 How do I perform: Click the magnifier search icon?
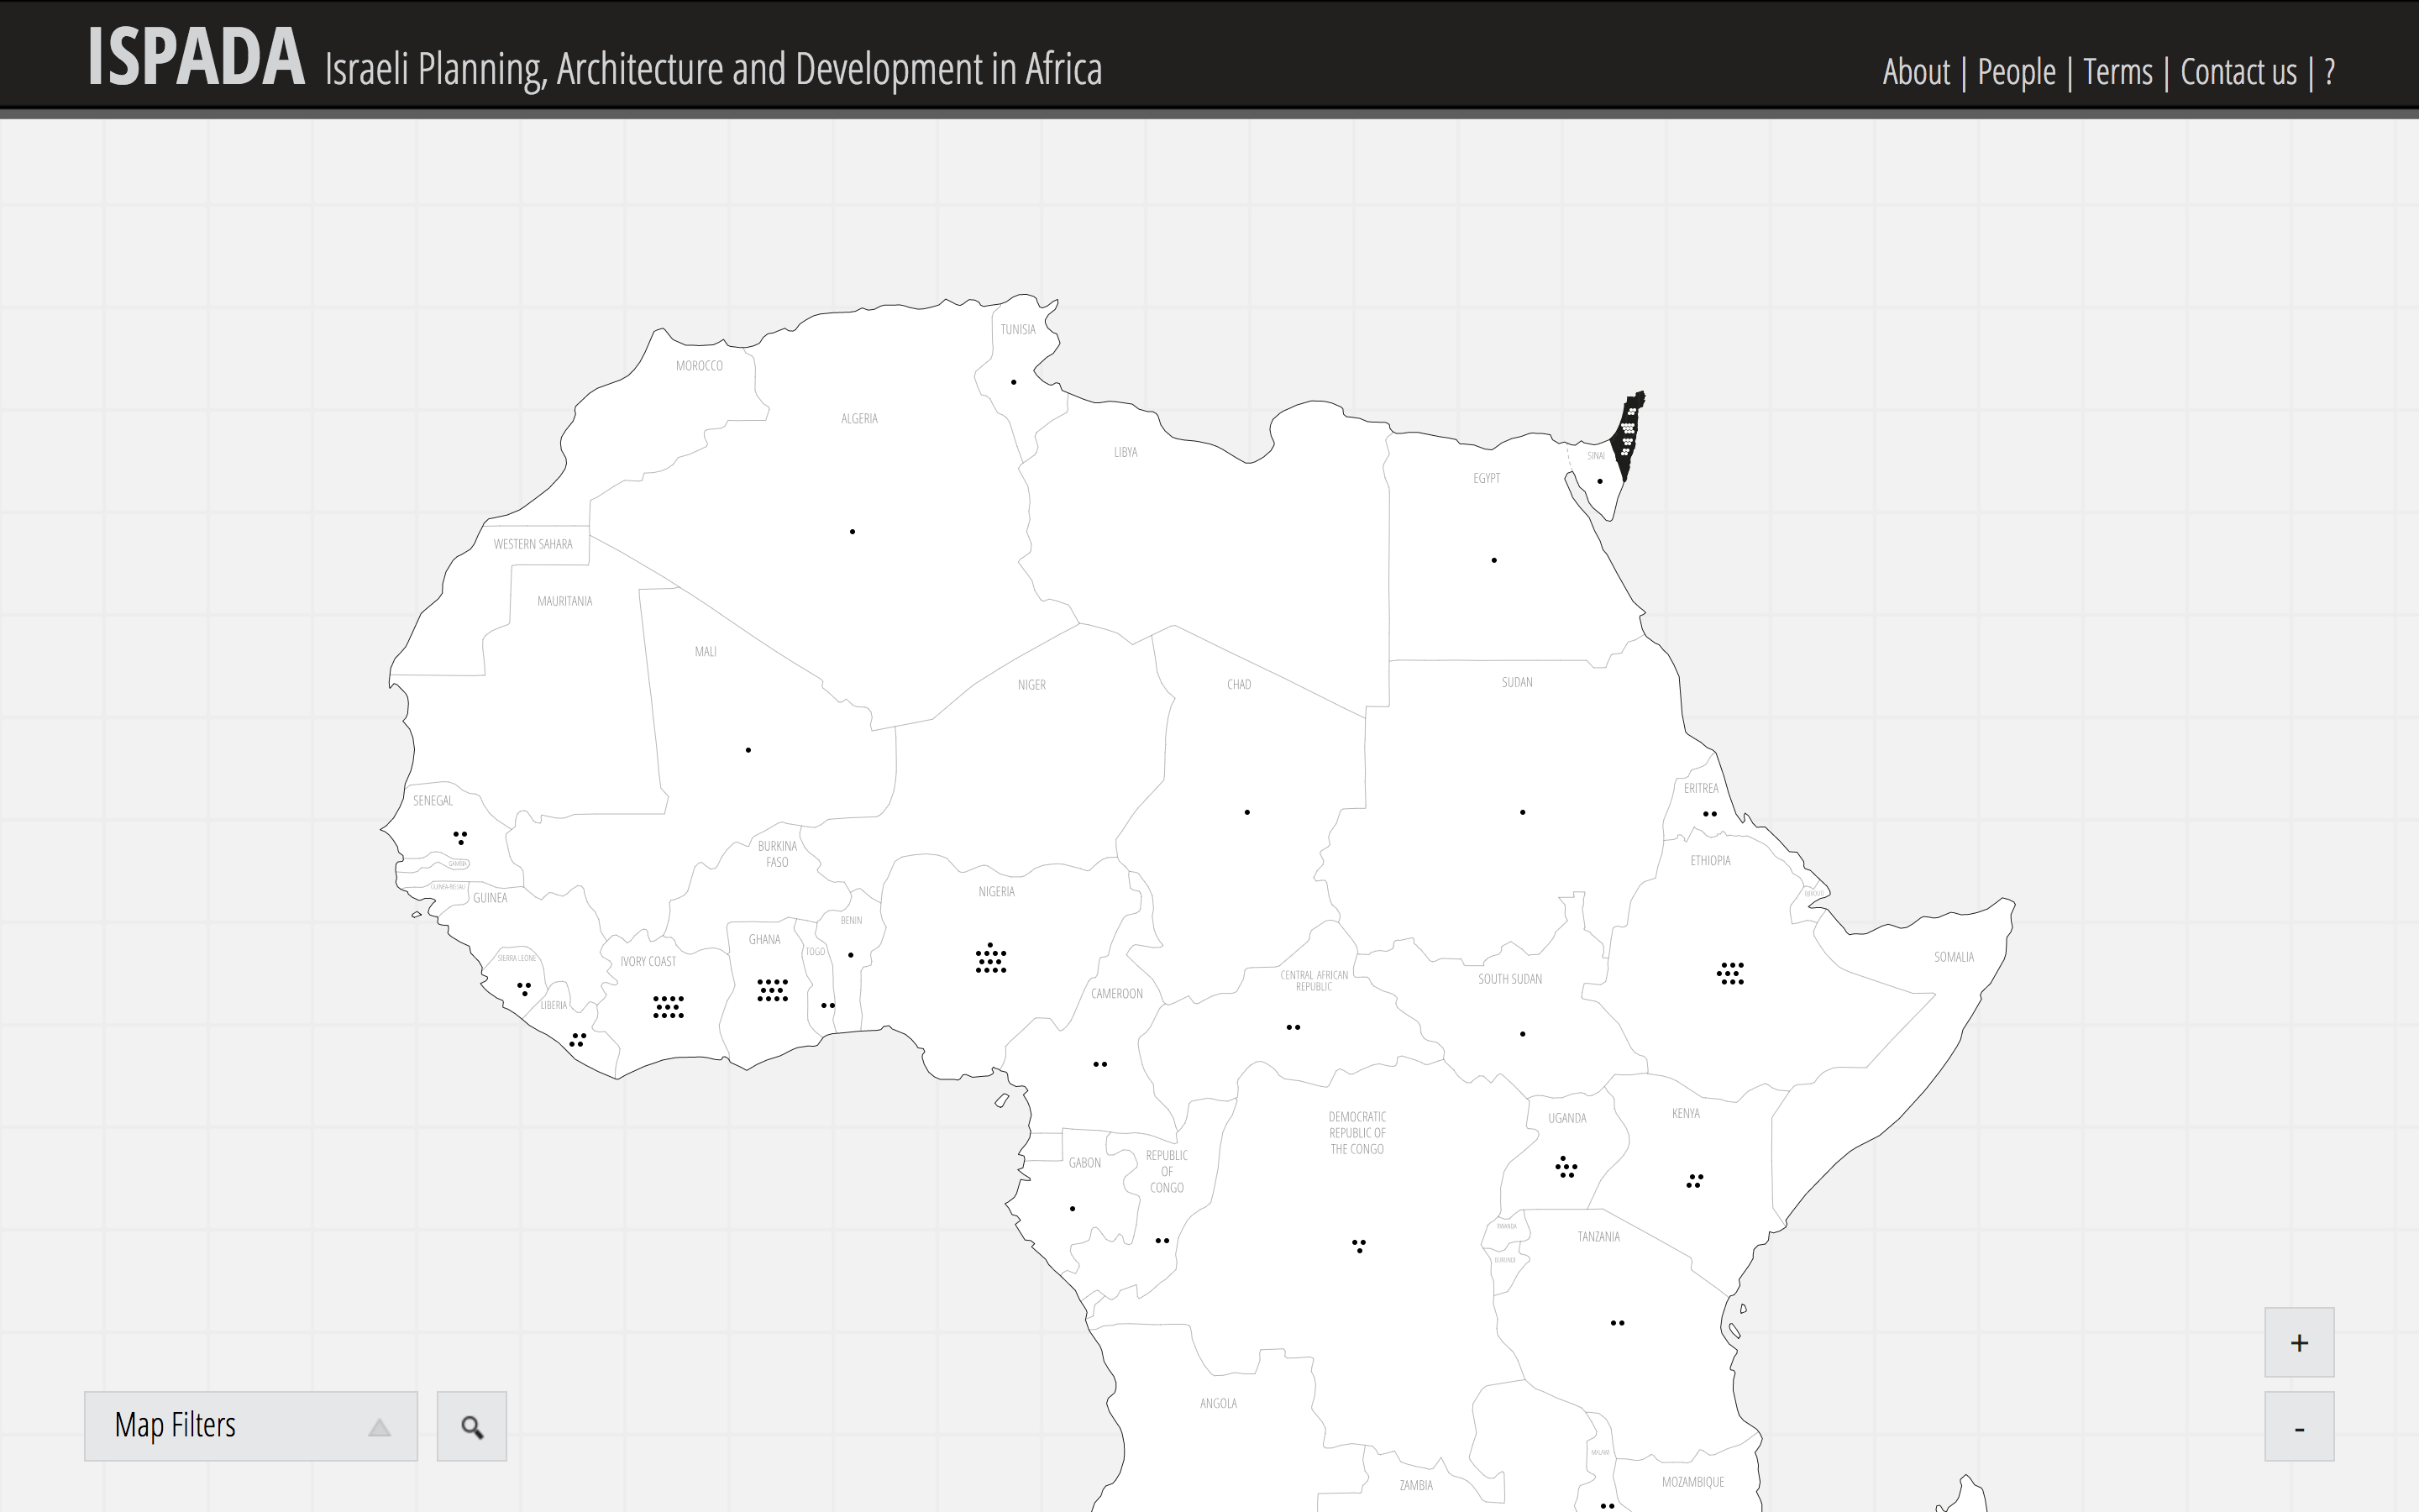471,1426
